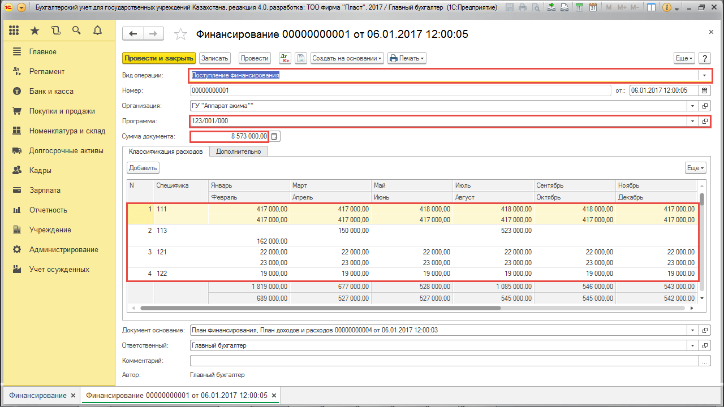Open the calendar icon in title bar
The image size is (724, 407).
593,8
